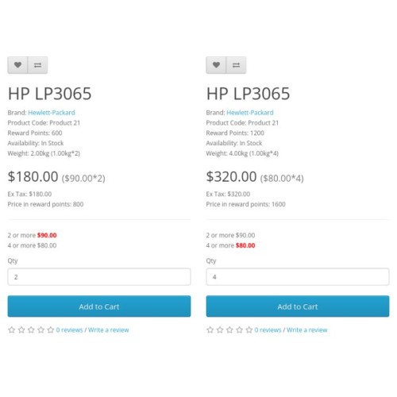Select first rating star under $180.00 product
Viewport: 397px width, 397px height.
coord(12,330)
